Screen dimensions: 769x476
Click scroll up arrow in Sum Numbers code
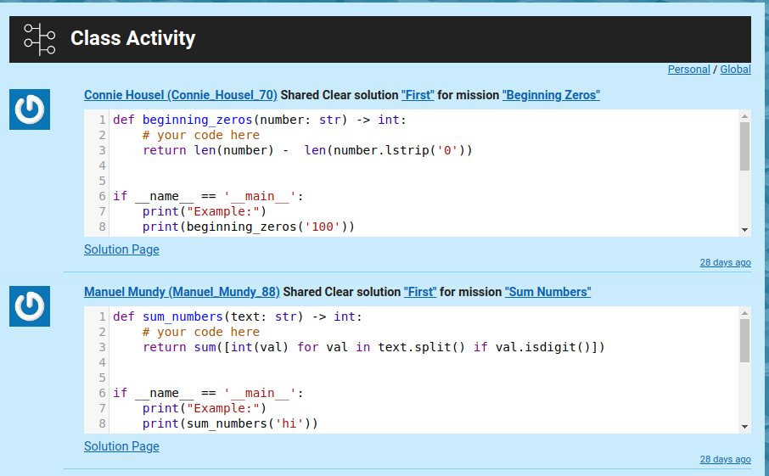(744, 313)
